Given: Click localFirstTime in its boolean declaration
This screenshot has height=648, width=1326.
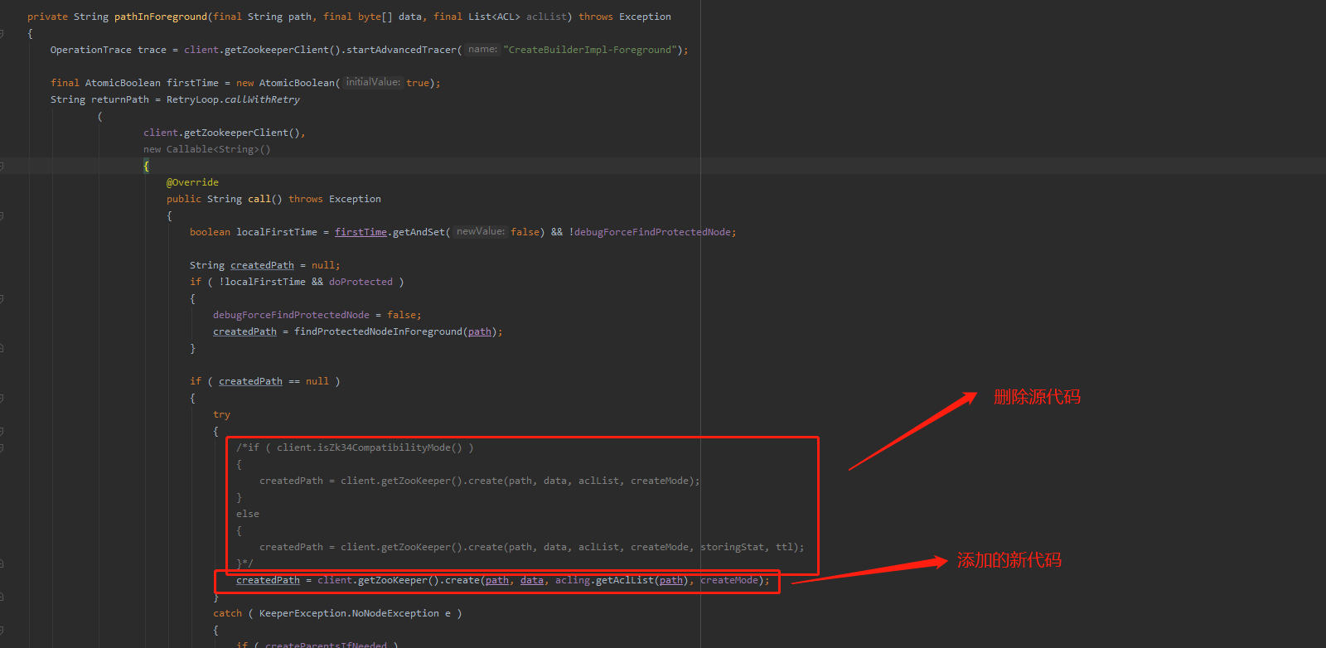Looking at the screenshot, I should click(277, 232).
